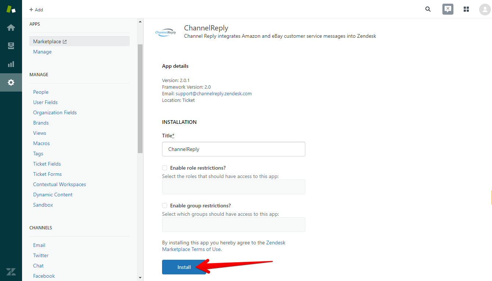Open Sandbox settings
This screenshot has width=492, height=281.
point(43,205)
